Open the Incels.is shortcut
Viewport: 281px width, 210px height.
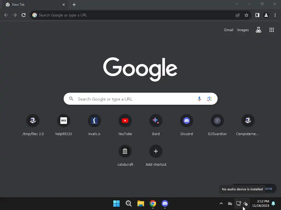(94, 125)
